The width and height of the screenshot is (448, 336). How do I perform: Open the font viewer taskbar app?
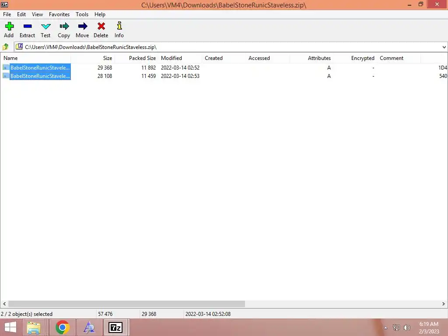coord(89,327)
